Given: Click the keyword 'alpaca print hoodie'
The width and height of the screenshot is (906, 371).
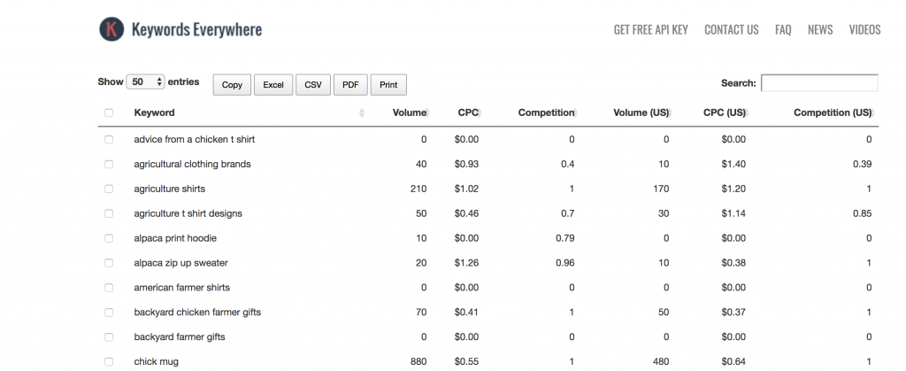Looking at the screenshot, I should pyautogui.click(x=175, y=238).
